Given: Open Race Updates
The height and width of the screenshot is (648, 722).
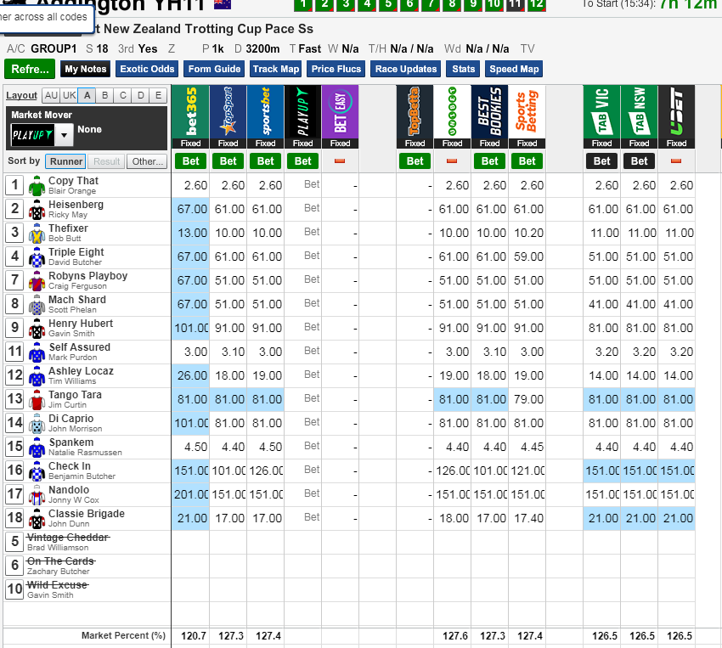Looking at the screenshot, I should [x=406, y=69].
